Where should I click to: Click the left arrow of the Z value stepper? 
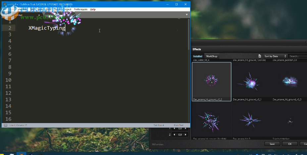175,135
